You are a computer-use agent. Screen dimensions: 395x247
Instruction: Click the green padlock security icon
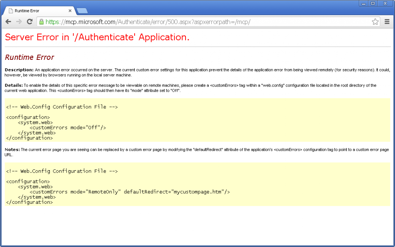coord(42,22)
